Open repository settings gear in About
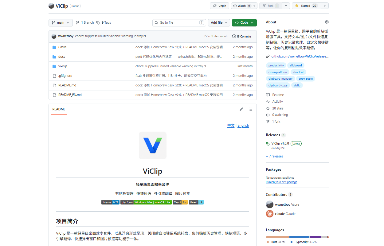 click(x=327, y=22)
